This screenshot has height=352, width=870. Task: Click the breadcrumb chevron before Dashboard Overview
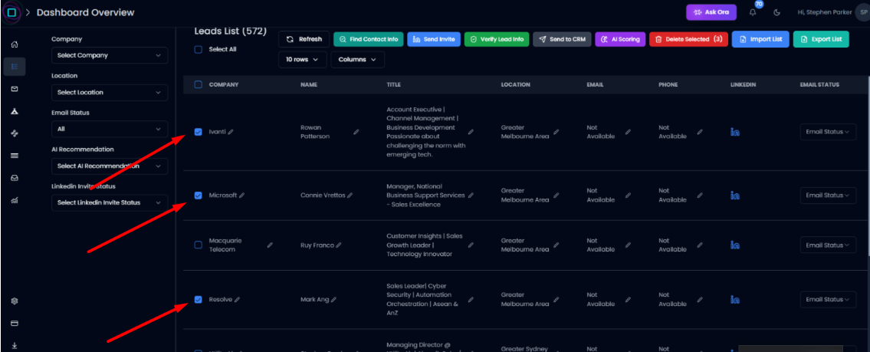(28, 12)
